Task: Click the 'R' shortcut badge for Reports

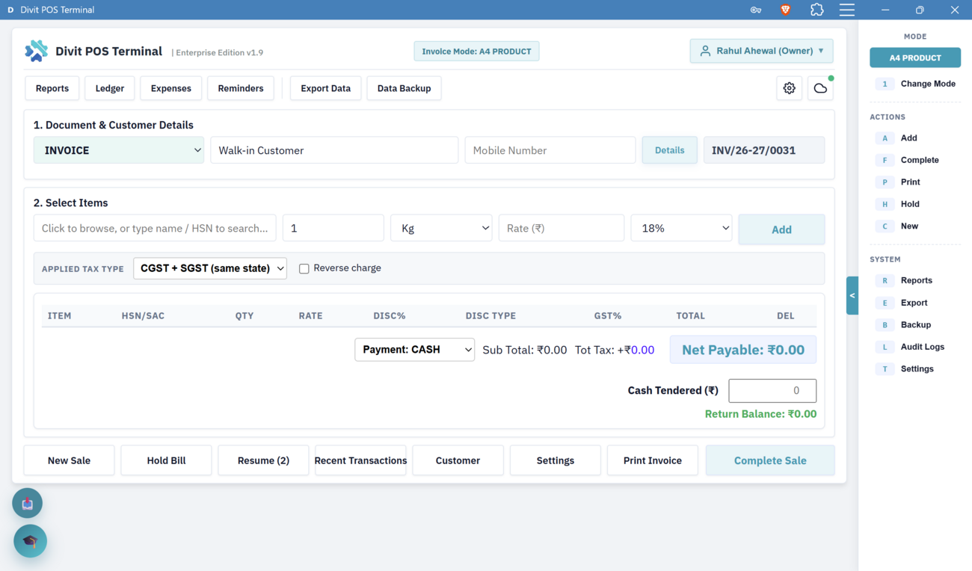Action: coord(885,281)
